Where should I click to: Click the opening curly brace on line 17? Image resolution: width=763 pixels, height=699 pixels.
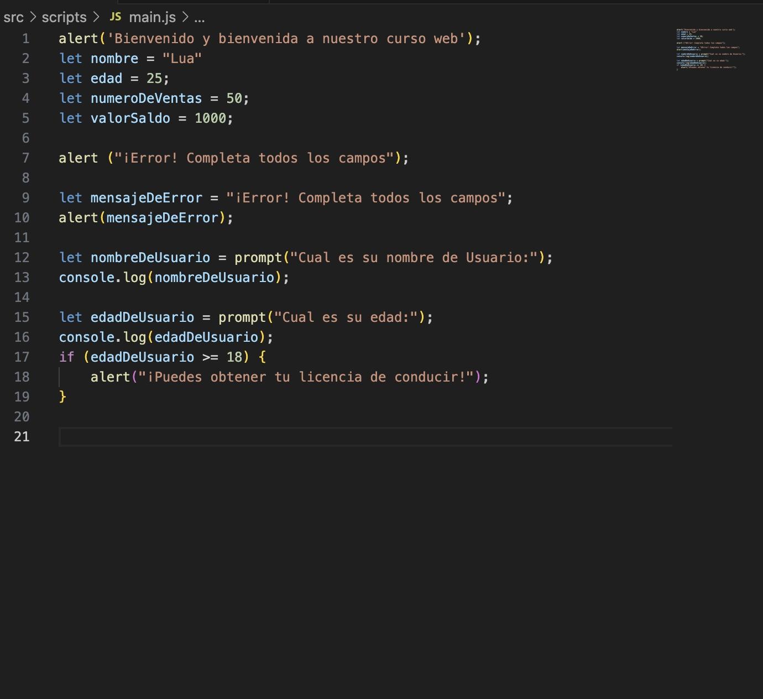(262, 357)
